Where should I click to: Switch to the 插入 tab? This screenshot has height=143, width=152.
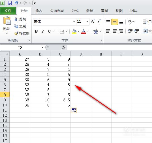39,11
